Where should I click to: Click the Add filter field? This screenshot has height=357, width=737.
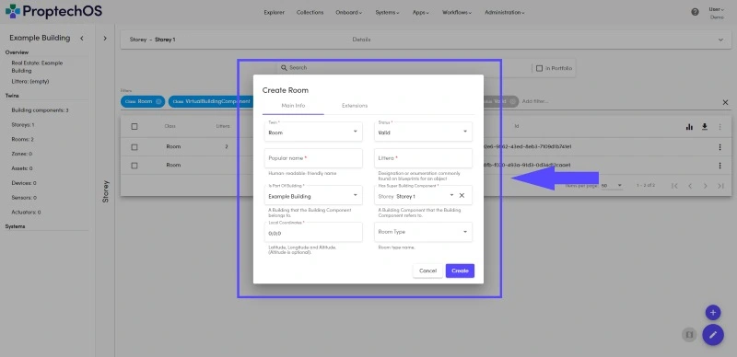[x=535, y=101]
